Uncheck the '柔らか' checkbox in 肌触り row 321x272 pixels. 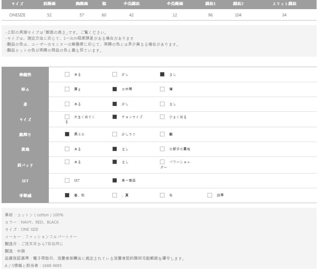click(67, 134)
